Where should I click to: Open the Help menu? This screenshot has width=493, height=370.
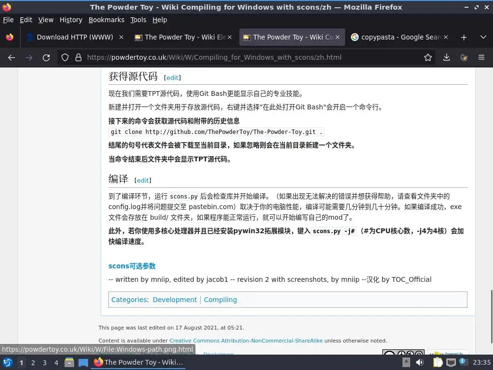click(x=160, y=20)
